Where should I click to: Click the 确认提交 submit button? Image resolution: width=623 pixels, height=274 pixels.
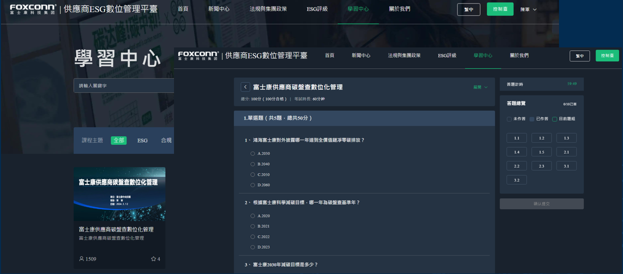[541, 204]
